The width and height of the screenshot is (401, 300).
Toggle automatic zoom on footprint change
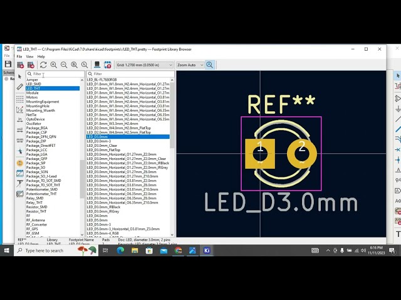click(209, 65)
